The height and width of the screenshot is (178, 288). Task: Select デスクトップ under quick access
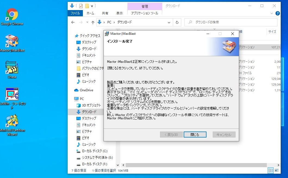click(86, 42)
